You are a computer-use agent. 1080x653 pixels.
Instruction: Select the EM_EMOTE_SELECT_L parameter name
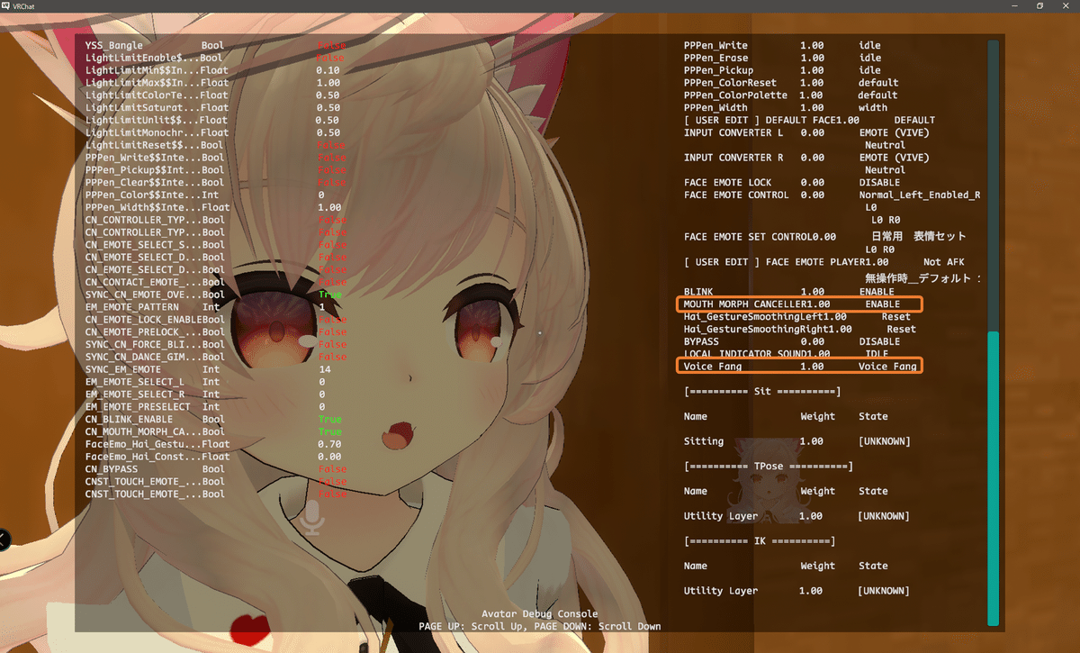point(136,382)
